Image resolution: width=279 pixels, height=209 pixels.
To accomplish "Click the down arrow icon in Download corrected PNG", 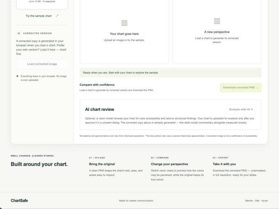I will 258,88.
